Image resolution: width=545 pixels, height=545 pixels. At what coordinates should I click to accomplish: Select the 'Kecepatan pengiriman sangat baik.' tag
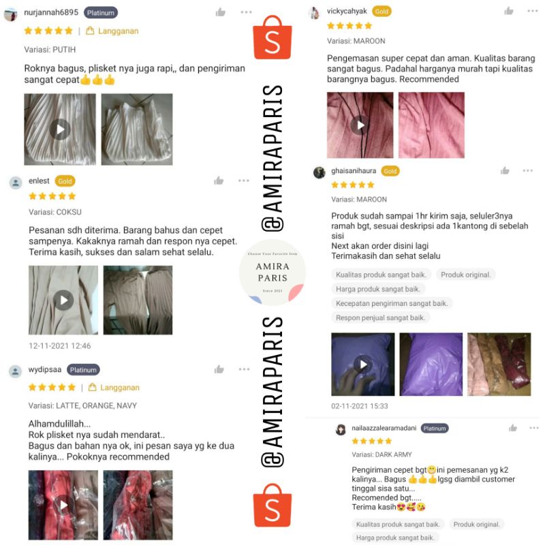tap(392, 303)
